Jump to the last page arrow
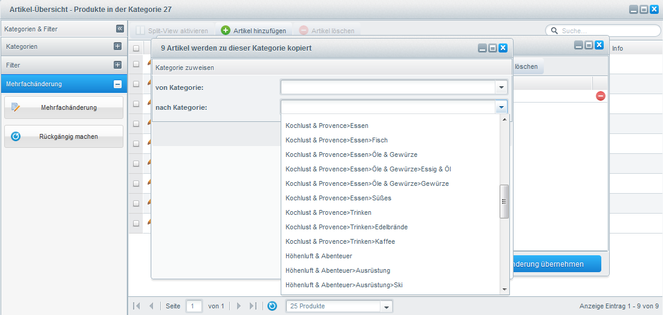 point(253,306)
